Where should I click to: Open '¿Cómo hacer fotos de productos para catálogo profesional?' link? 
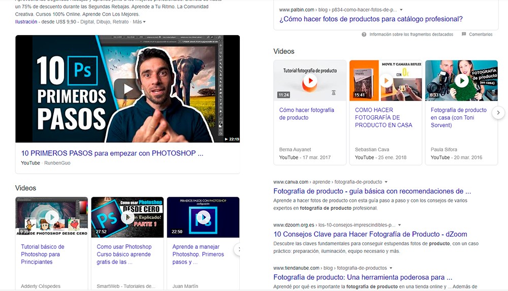(371, 19)
